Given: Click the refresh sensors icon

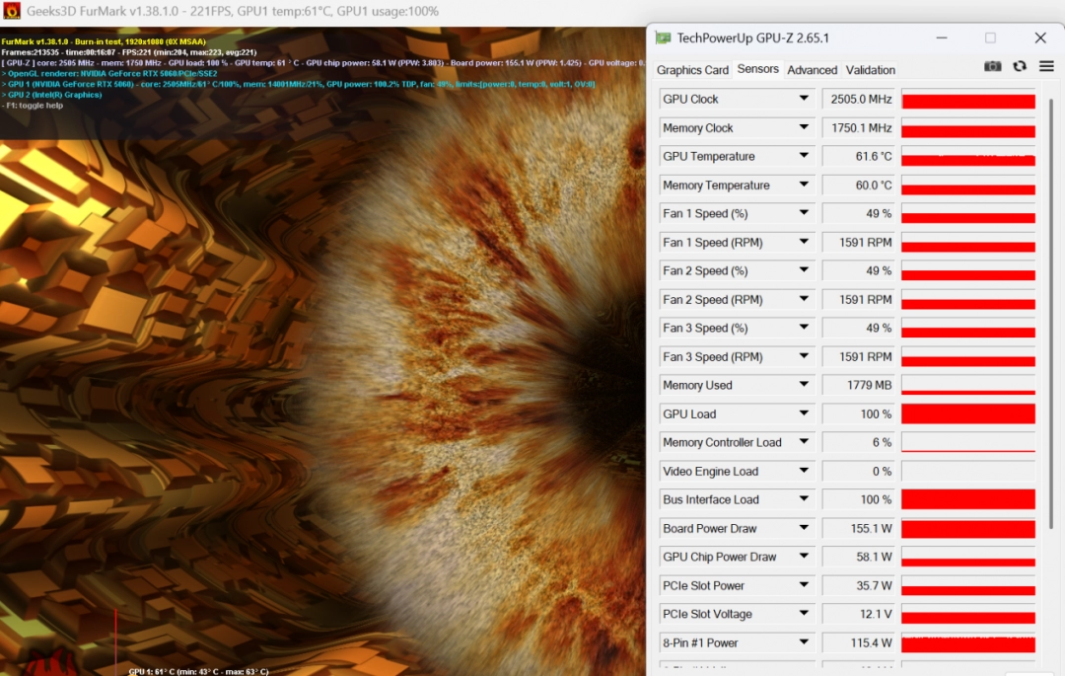Looking at the screenshot, I should (1020, 66).
